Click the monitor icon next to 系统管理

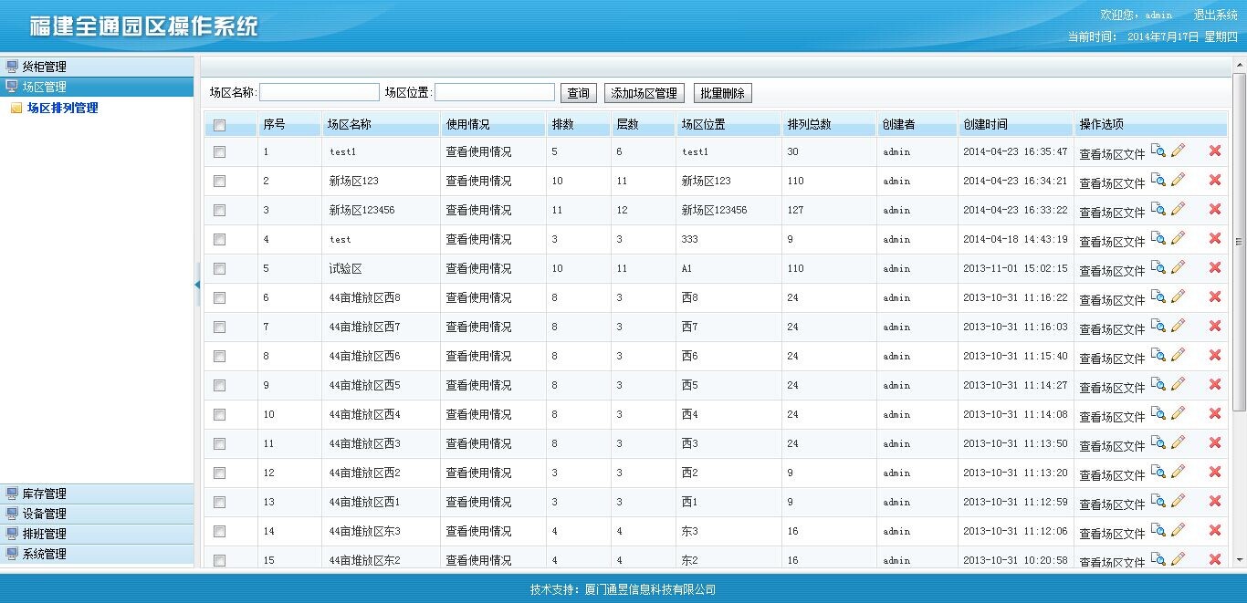12,554
